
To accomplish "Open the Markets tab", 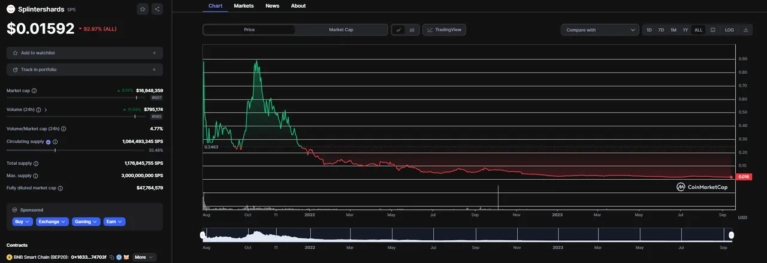I will point(243,6).
